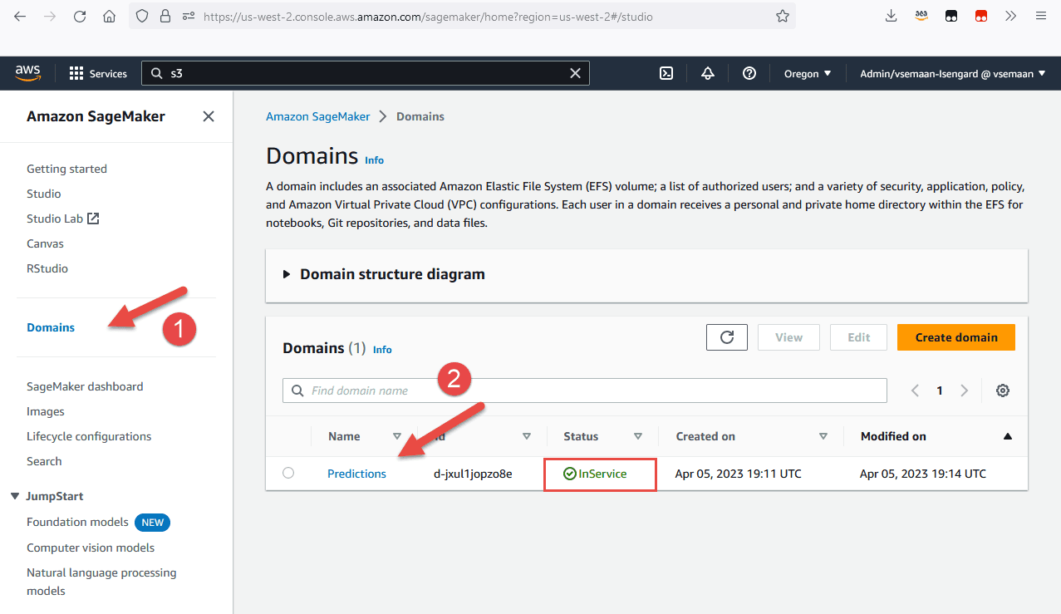
Task: Open the Oregon region dropdown
Action: pyautogui.click(x=808, y=73)
